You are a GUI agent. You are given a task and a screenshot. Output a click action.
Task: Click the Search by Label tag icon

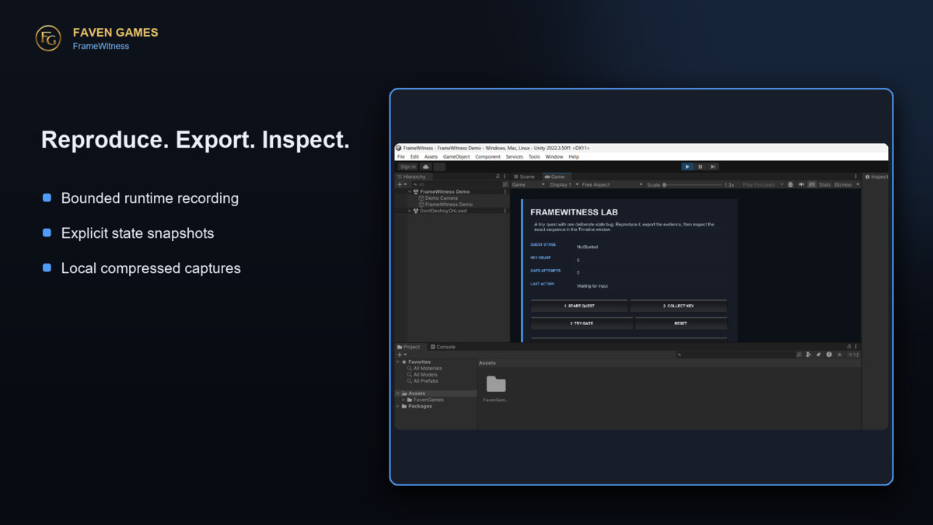pyautogui.click(x=819, y=355)
